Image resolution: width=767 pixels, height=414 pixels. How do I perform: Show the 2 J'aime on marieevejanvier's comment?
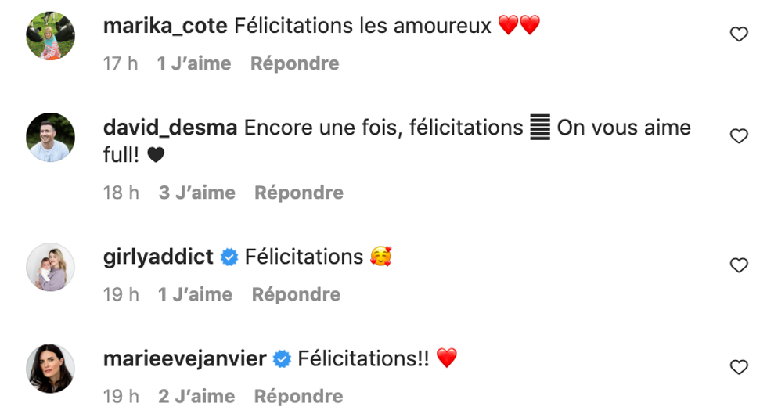point(196,397)
